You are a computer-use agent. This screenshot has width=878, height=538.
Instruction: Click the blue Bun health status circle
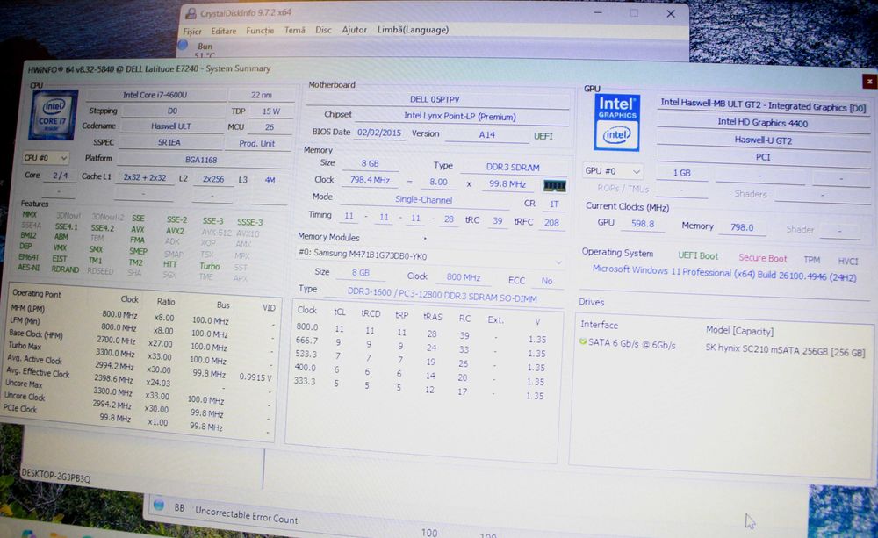pyautogui.click(x=184, y=45)
